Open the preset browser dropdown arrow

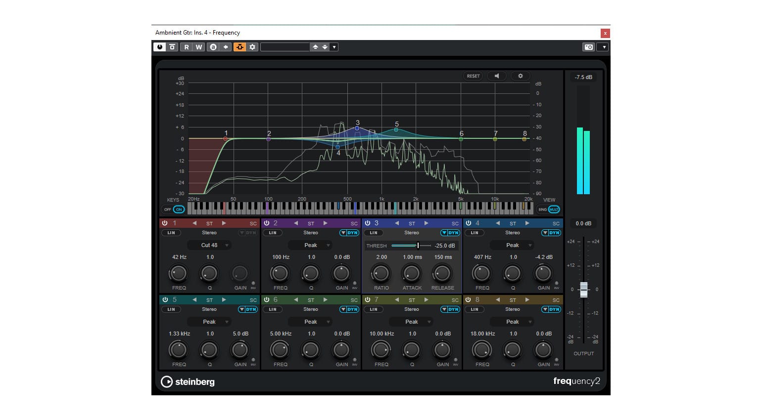click(334, 47)
